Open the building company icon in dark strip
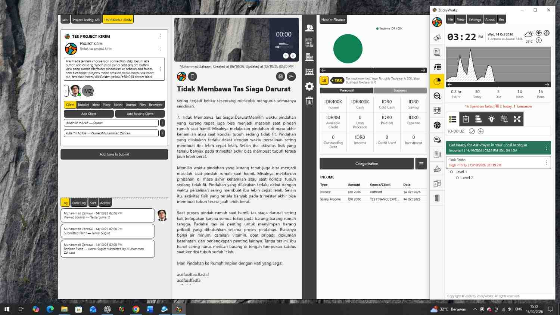Screen dimensions: 560x315 (x=309, y=57)
